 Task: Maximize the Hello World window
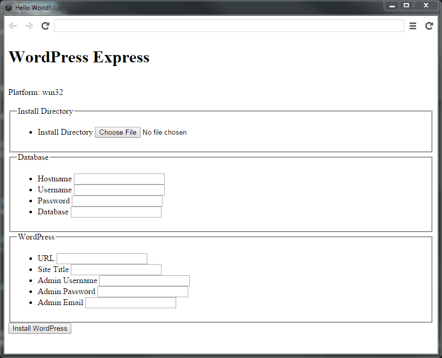tap(406, 5)
